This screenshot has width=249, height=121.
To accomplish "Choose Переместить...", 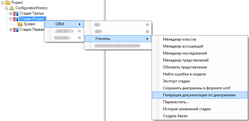I will [x=200, y=102].
